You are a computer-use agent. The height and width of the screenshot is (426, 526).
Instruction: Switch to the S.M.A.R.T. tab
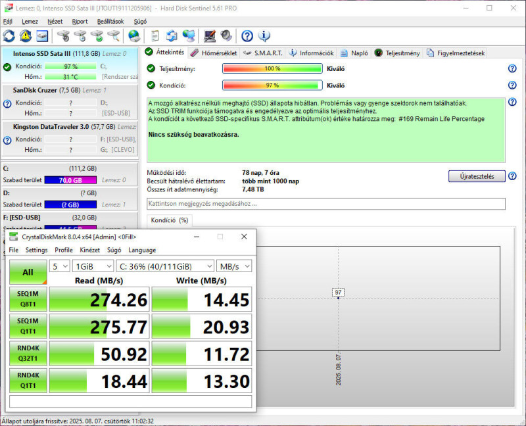tap(262, 53)
